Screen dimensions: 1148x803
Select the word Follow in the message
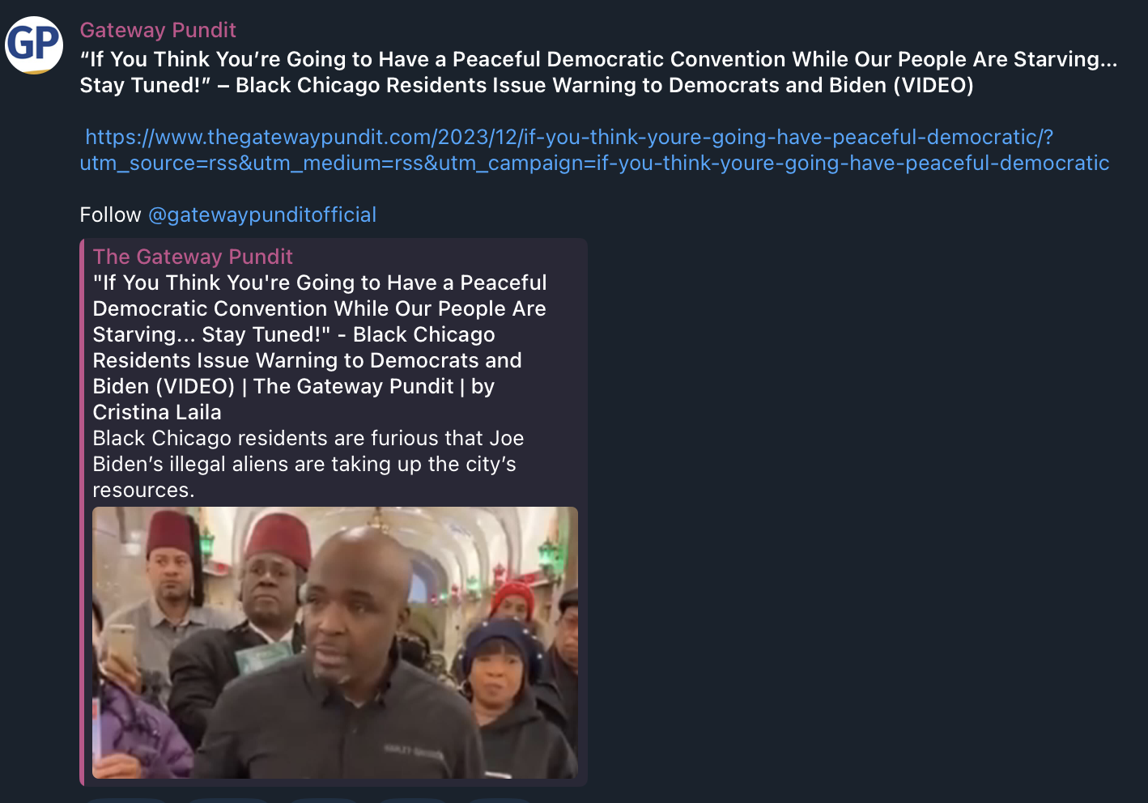click(x=110, y=215)
